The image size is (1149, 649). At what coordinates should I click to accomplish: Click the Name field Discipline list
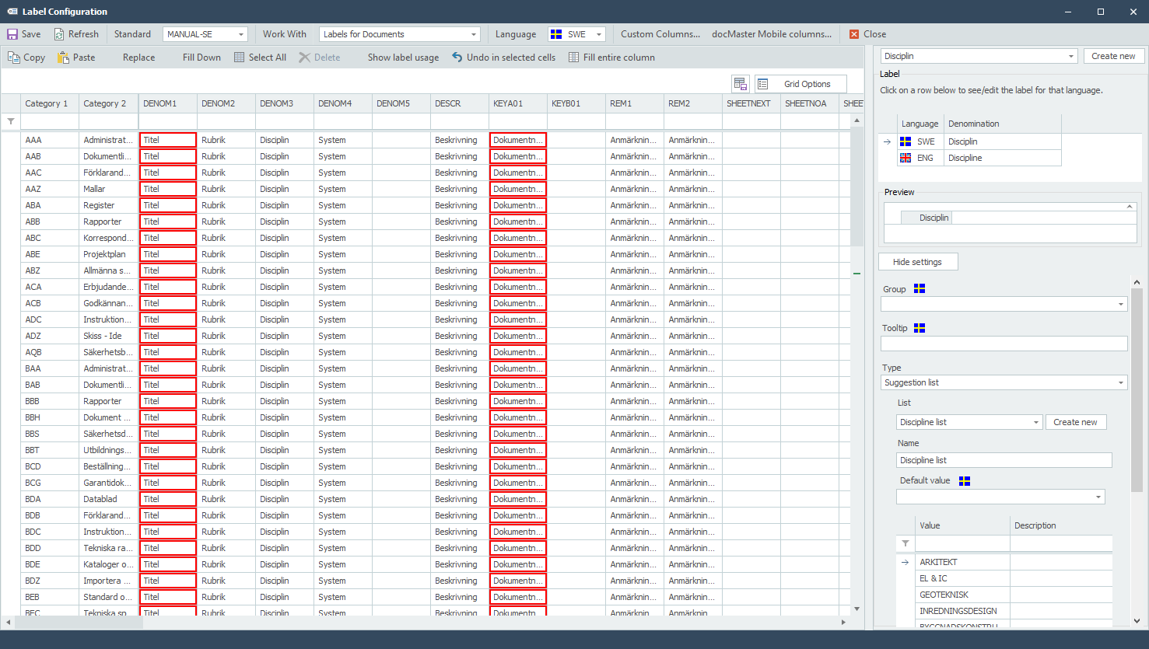[1004, 460]
